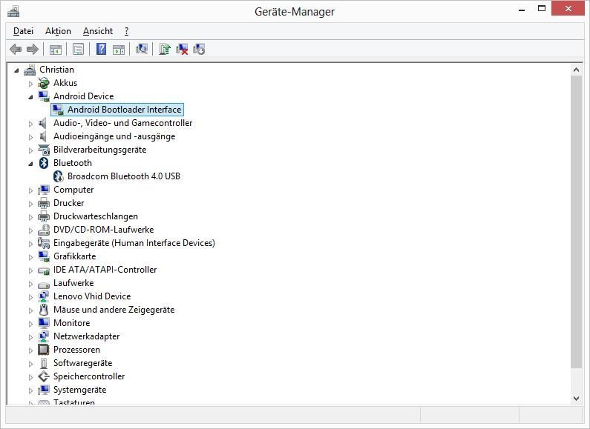Click the Bildverarbeitungsgeräte camera icon
Screen dimensions: 590x429
pyautogui.click(x=44, y=150)
